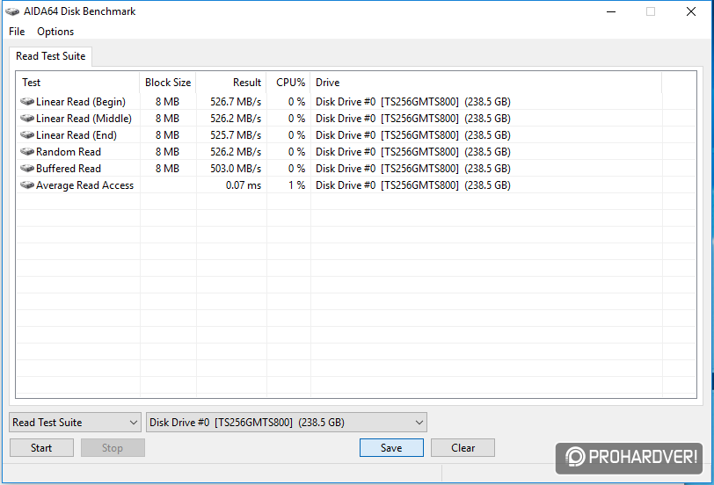Sort by the Drive column header
This screenshot has width=714, height=485.
pos(486,83)
